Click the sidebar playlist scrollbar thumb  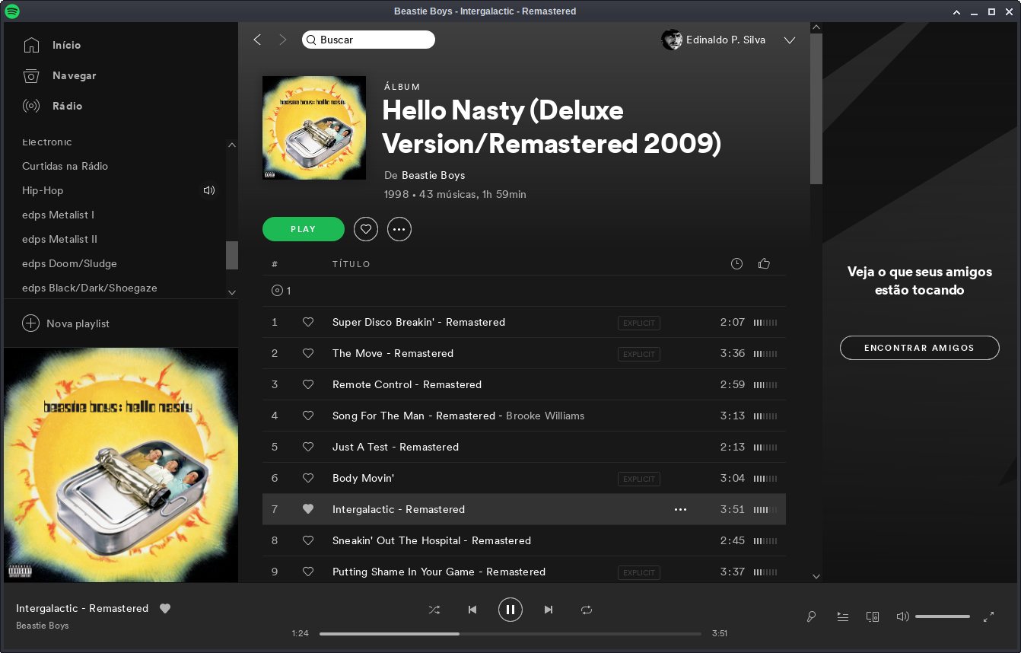click(x=232, y=255)
